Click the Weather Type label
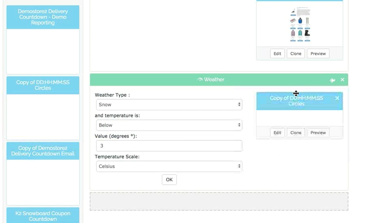The width and height of the screenshot is (368, 223). point(112,95)
